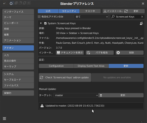The width and height of the screenshot is (147, 123).
Task: Click '3D View > Sidebar > Screencast Keys' location
Action: click(77, 33)
